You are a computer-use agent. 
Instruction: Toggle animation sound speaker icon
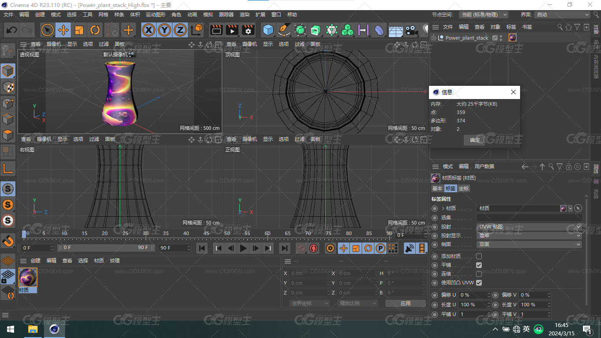point(410,248)
